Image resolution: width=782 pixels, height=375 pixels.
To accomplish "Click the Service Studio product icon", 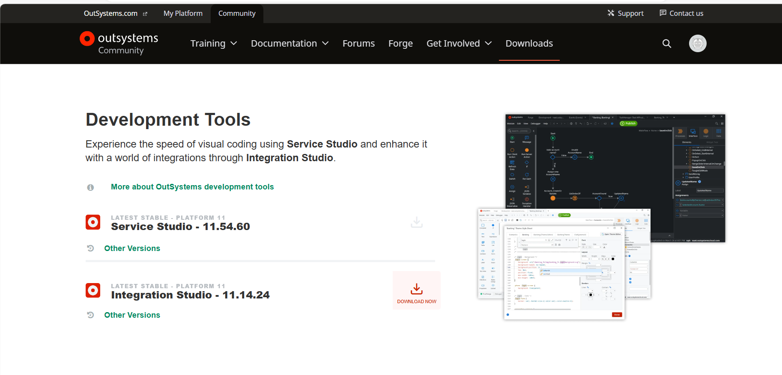I will (93, 222).
